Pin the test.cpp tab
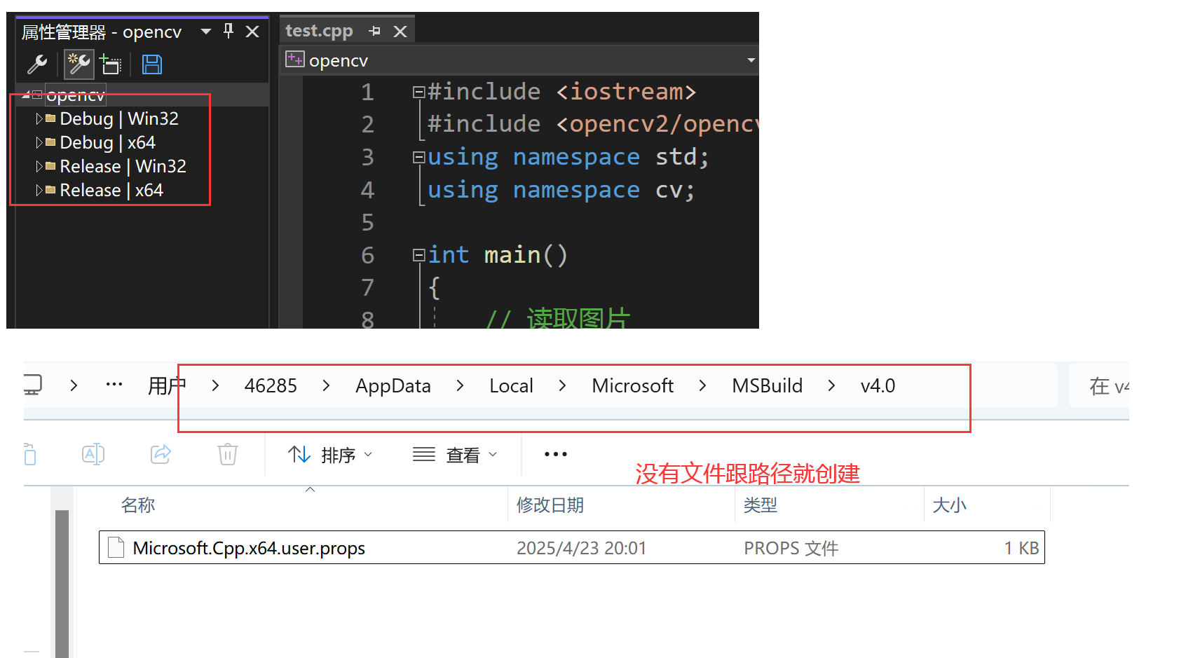This screenshot has width=1193, height=658. [375, 31]
